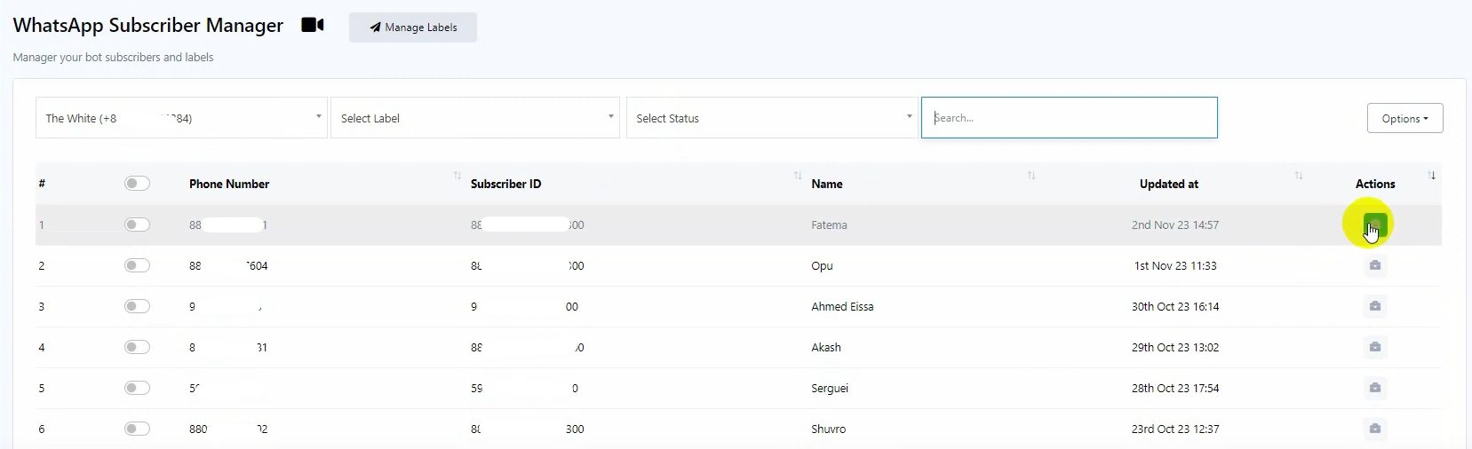Expand the The White account dropdown
This screenshot has width=1472, height=449.
[x=181, y=118]
